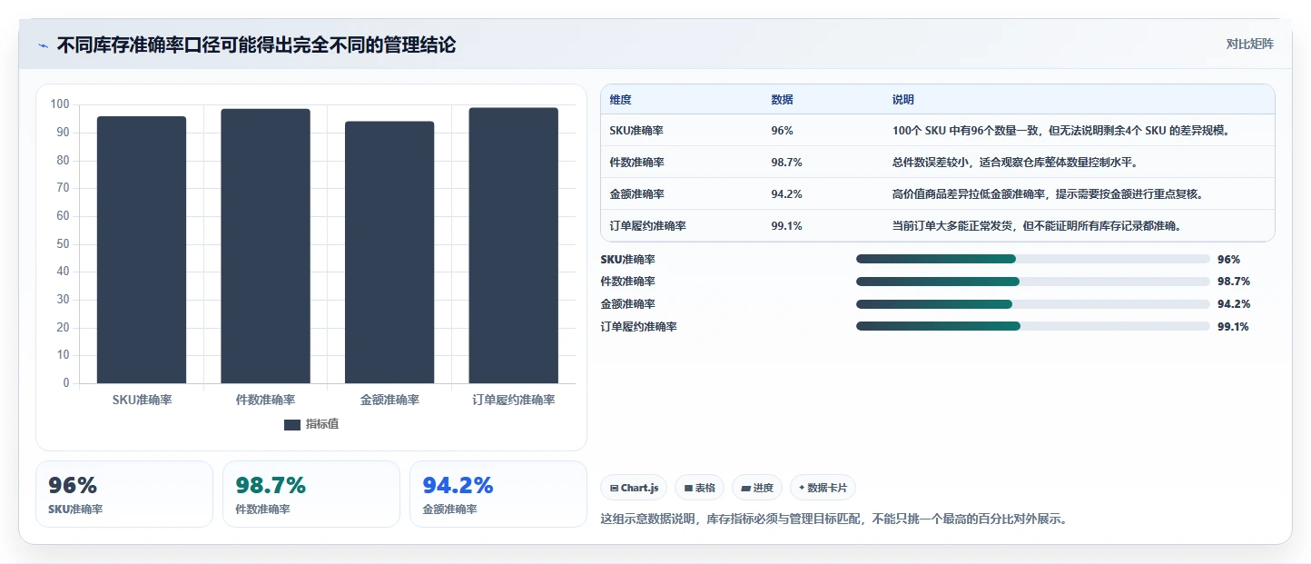Click 件数准确率 cell in table
Image resolution: width=1311 pixels, height=564 pixels.
(x=637, y=163)
